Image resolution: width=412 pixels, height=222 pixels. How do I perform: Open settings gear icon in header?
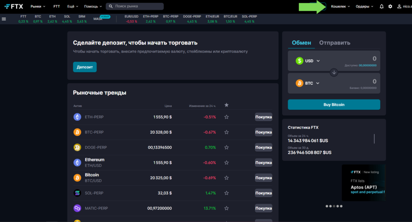390,6
